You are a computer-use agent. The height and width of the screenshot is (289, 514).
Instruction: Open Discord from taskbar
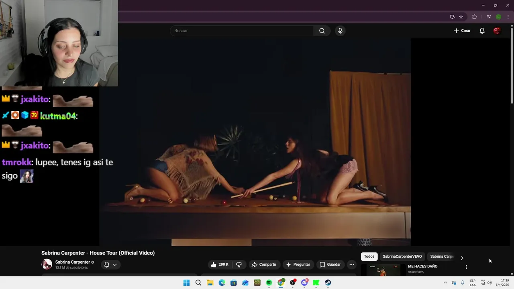coord(304,283)
